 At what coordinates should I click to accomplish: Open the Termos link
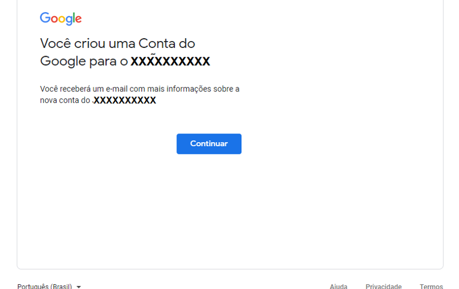click(431, 286)
